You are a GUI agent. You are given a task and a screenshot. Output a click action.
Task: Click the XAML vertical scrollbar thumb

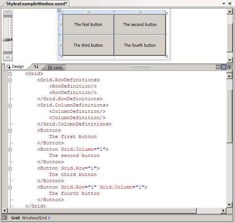coord(229,117)
